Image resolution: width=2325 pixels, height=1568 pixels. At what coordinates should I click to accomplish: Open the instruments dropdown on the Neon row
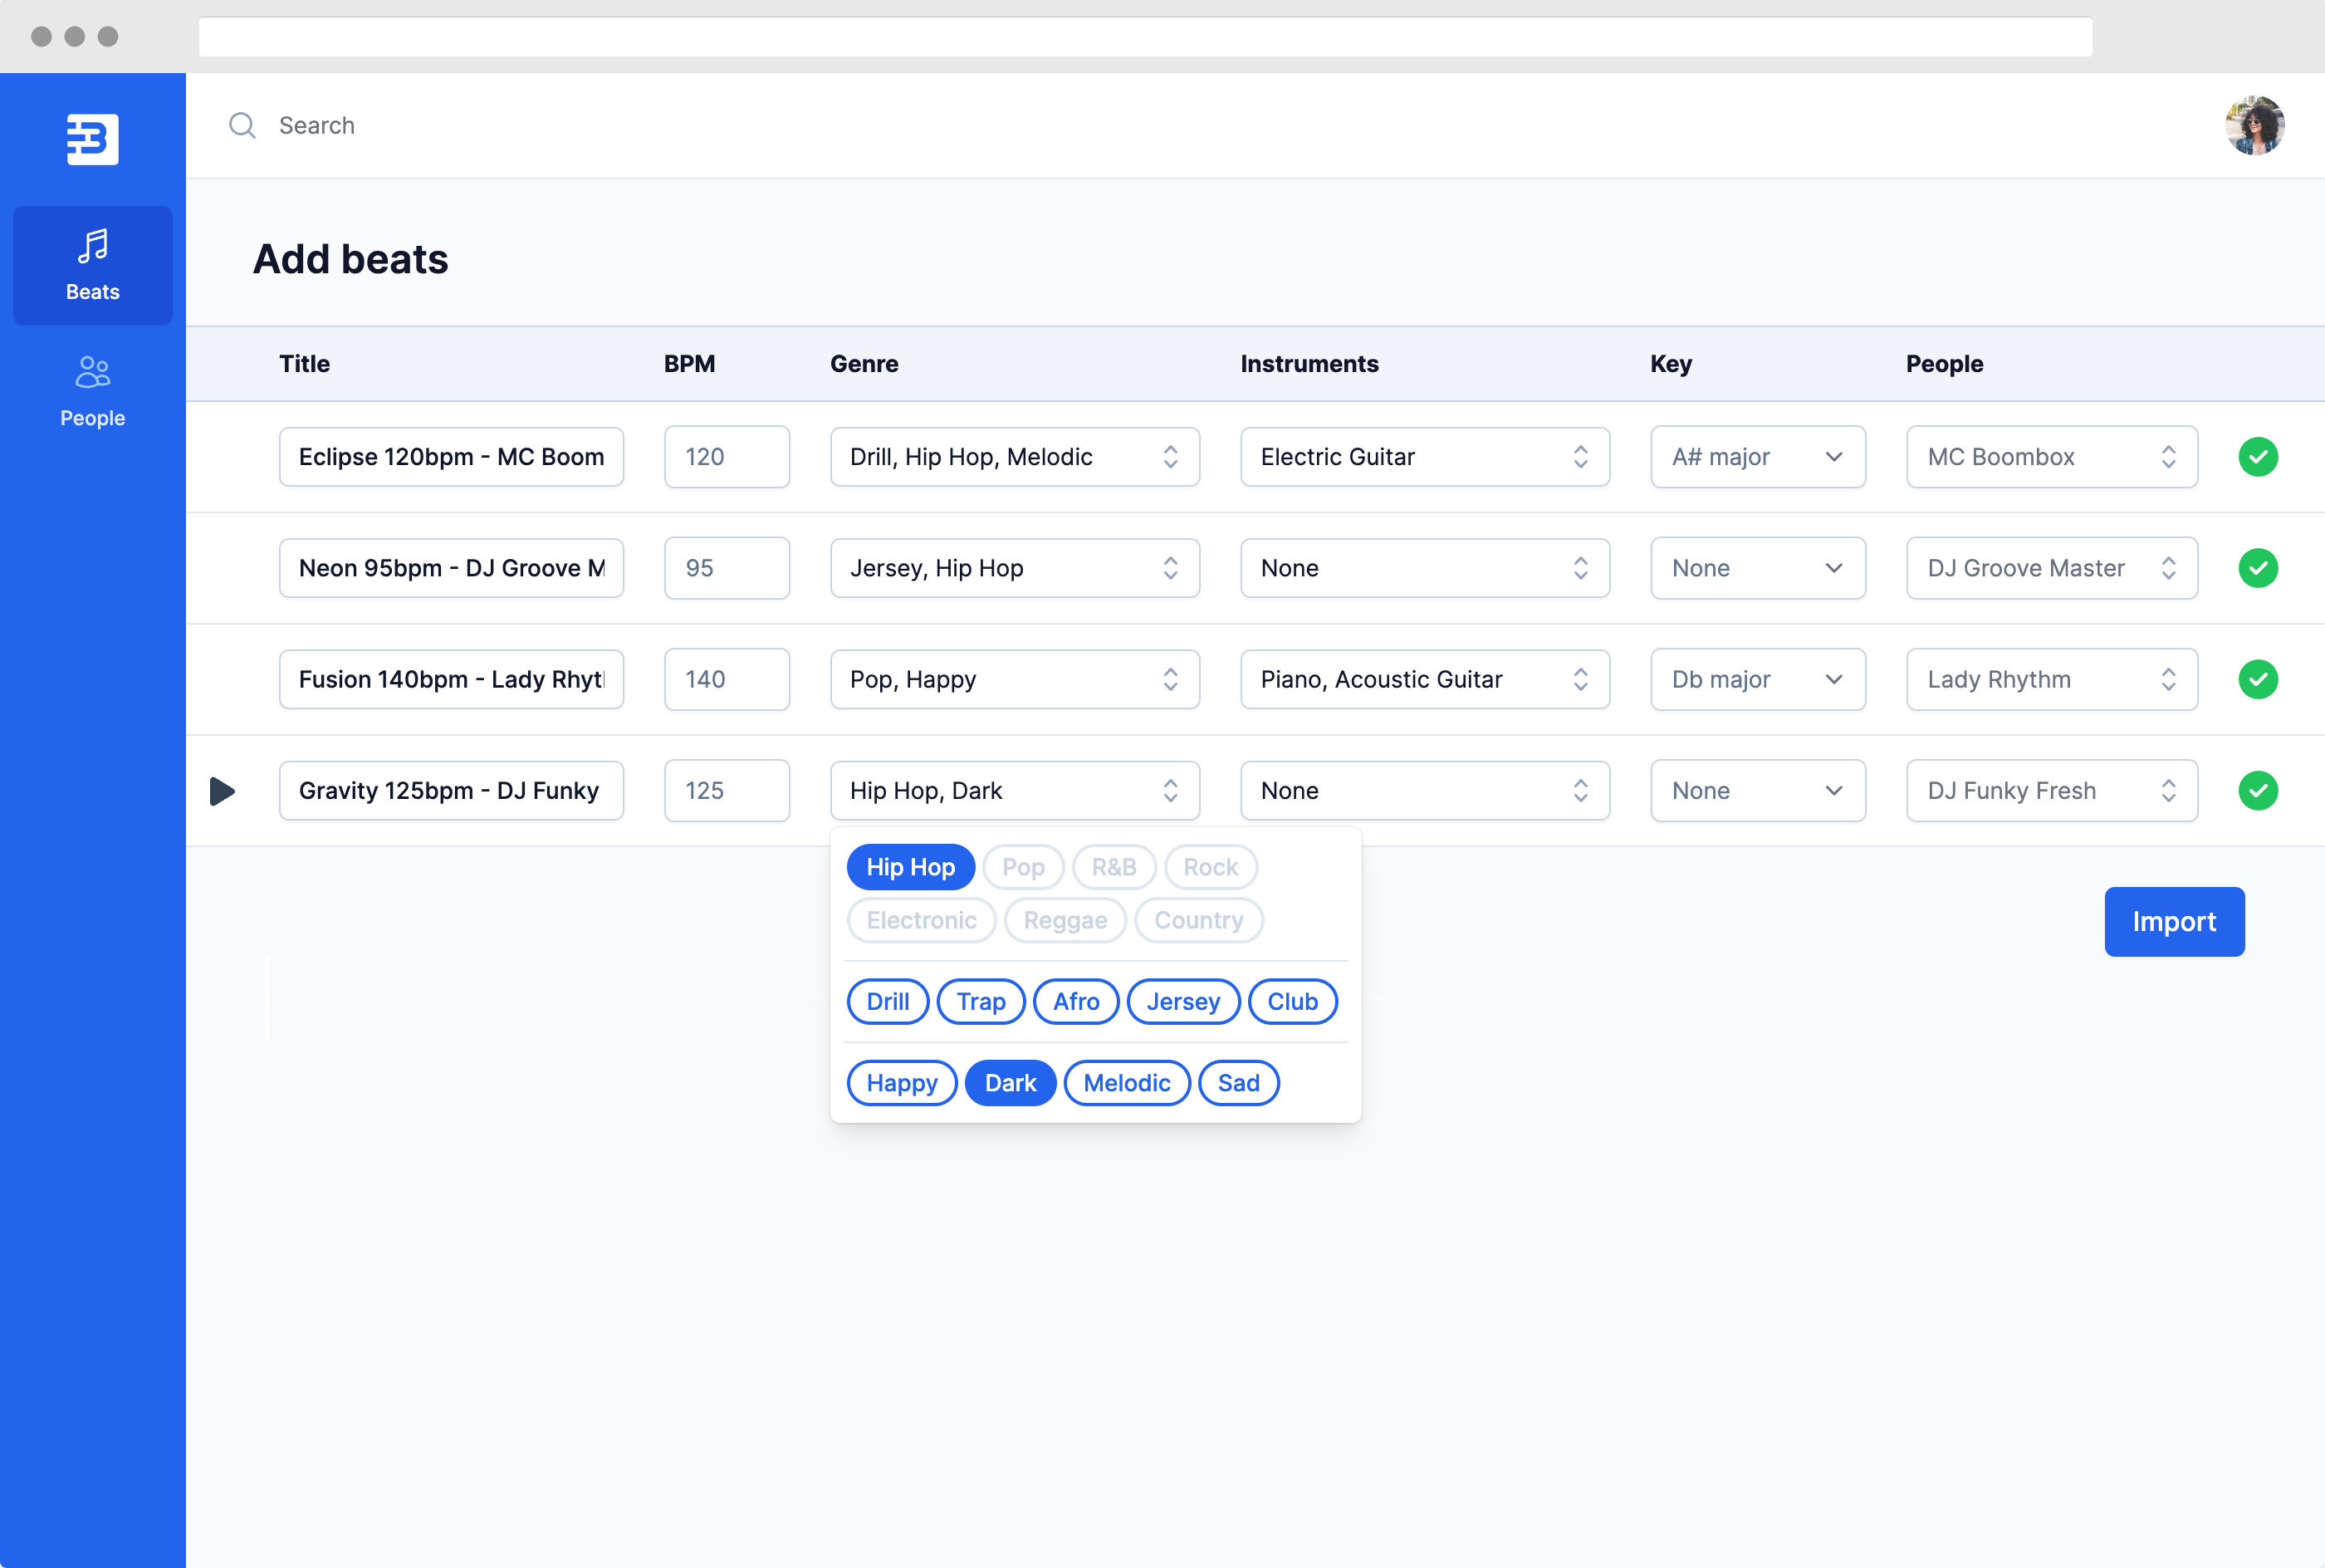tap(1424, 568)
